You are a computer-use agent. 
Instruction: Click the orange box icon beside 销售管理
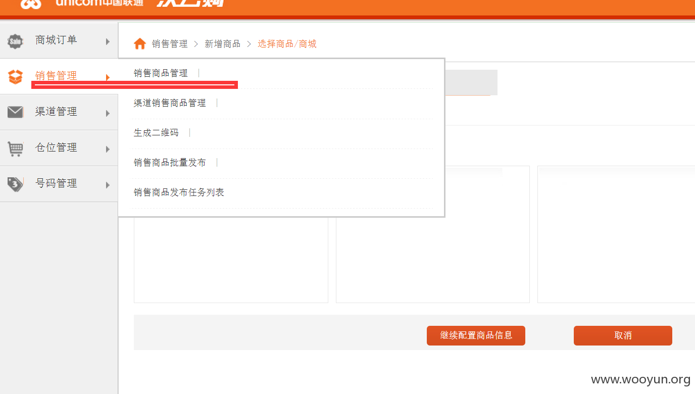[15, 77]
